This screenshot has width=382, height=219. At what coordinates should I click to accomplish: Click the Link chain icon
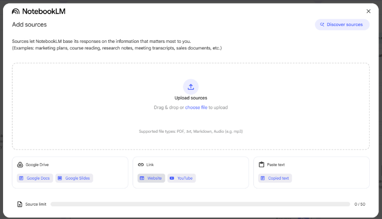pyautogui.click(x=141, y=165)
